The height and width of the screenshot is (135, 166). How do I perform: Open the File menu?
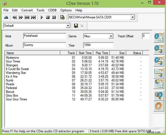6,10
